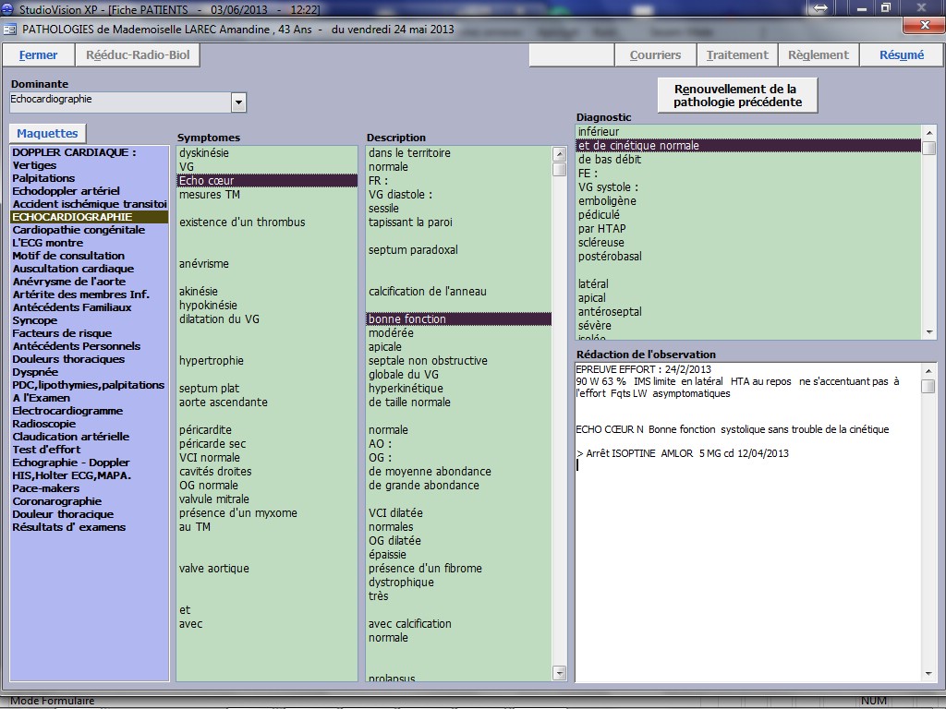
Task: Select 'emboligène' in Diagnostic list
Action: (609, 201)
